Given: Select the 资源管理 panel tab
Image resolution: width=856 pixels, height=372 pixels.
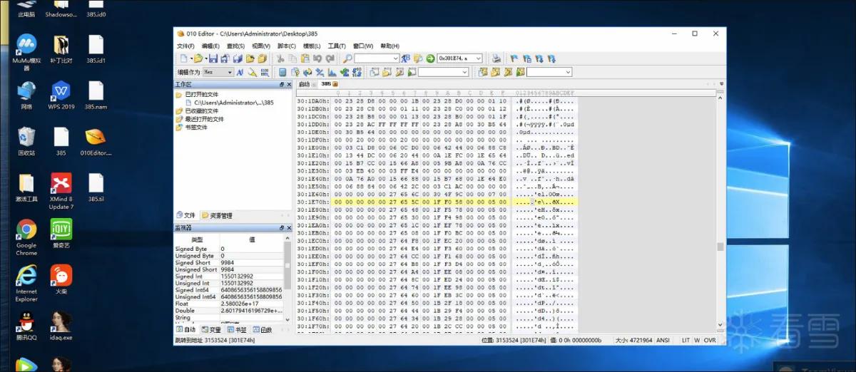Looking at the screenshot, I should pos(217,215).
